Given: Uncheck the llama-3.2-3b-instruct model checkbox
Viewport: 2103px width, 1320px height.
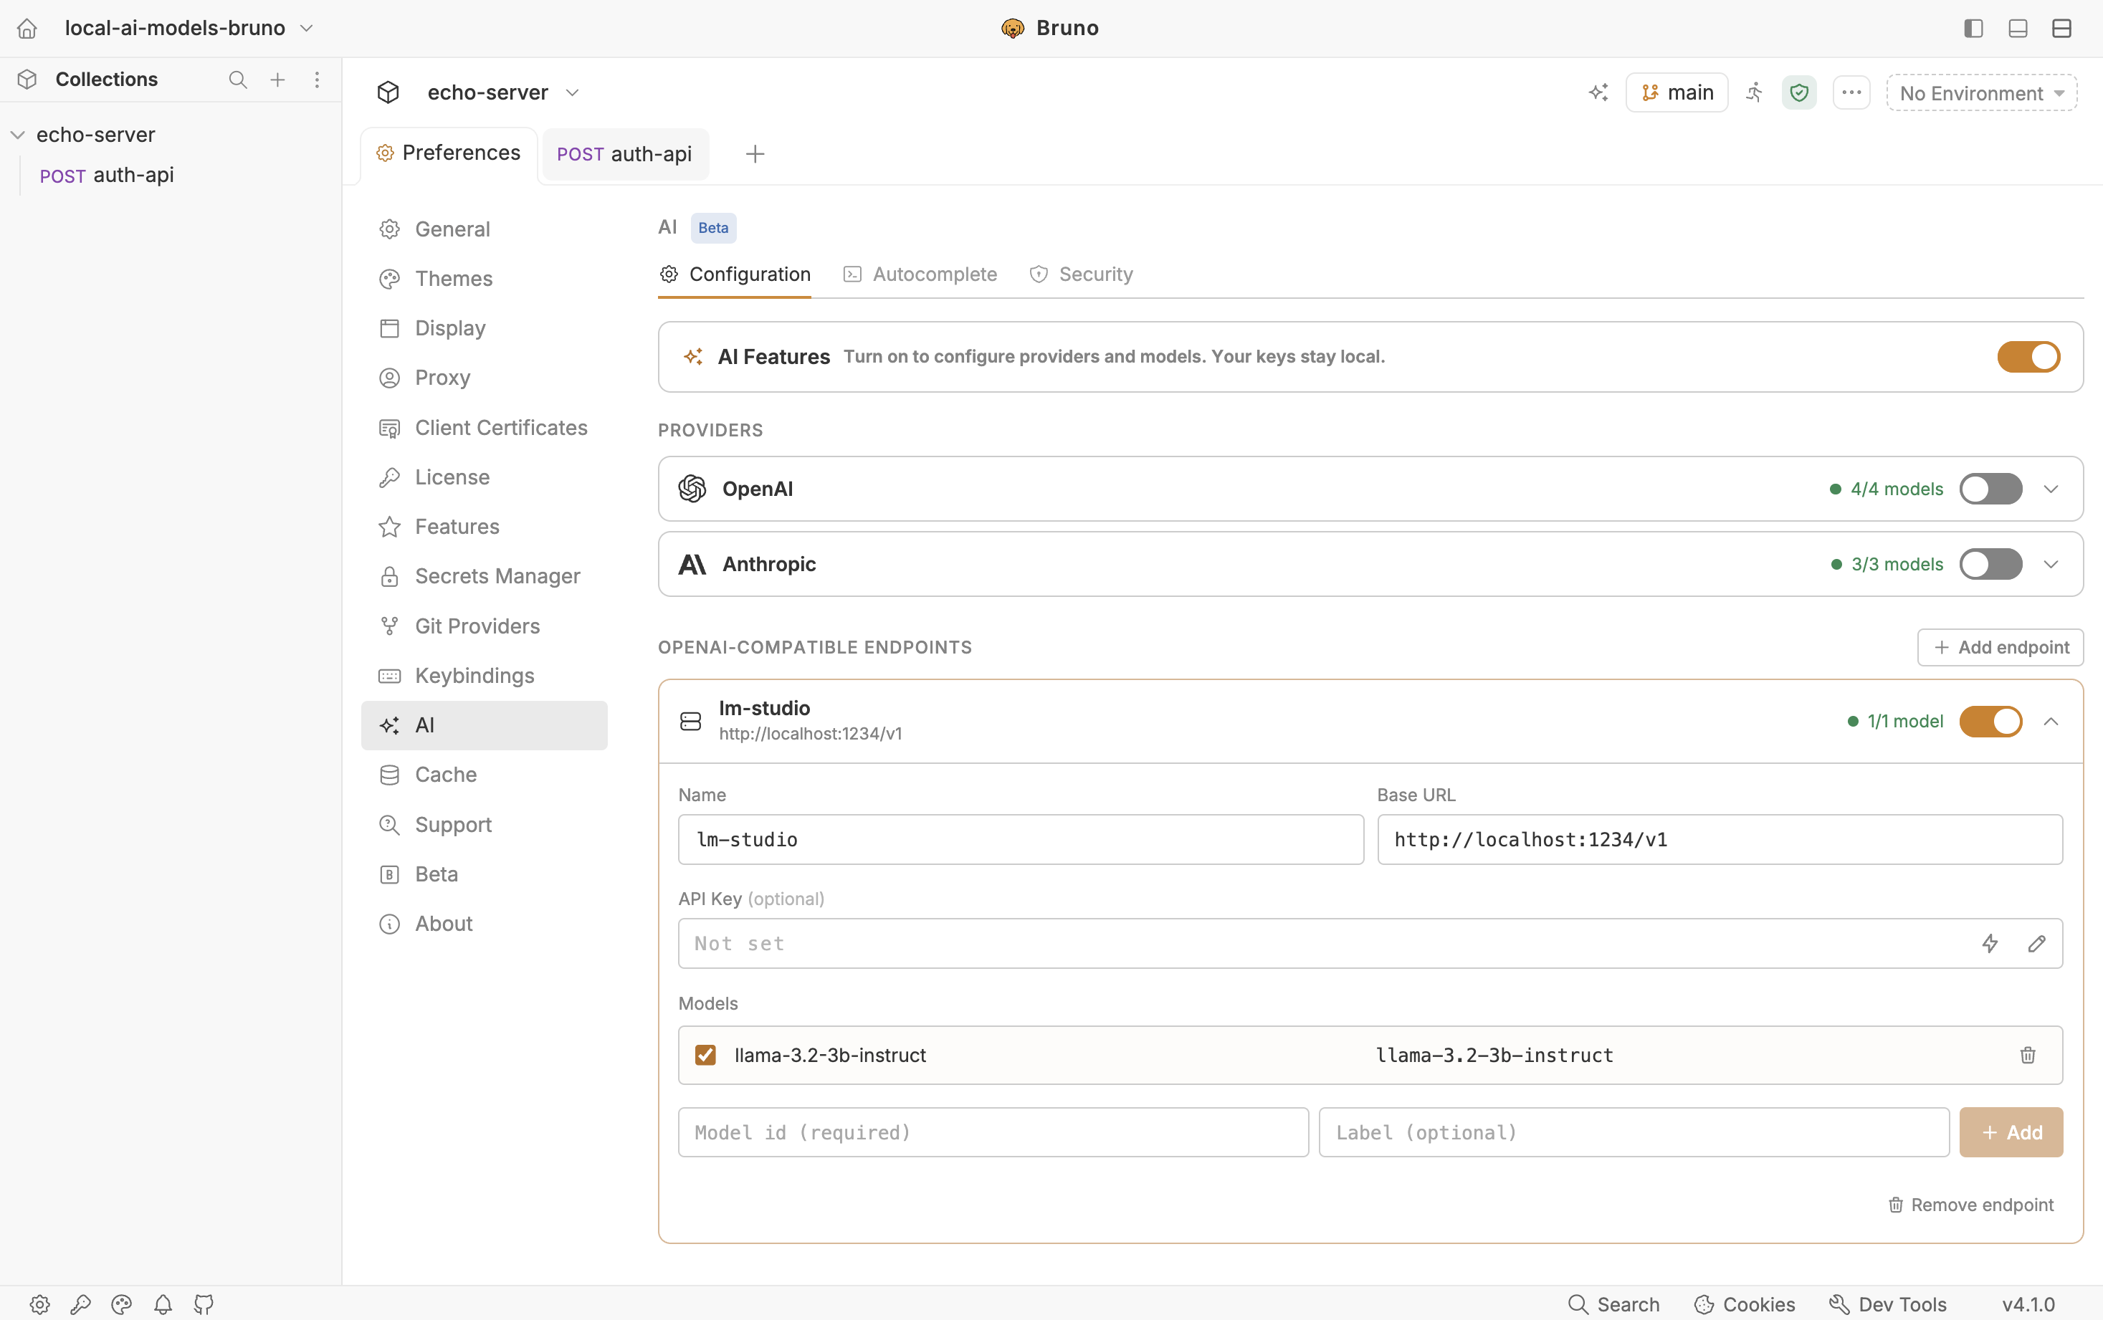Looking at the screenshot, I should click(x=705, y=1055).
